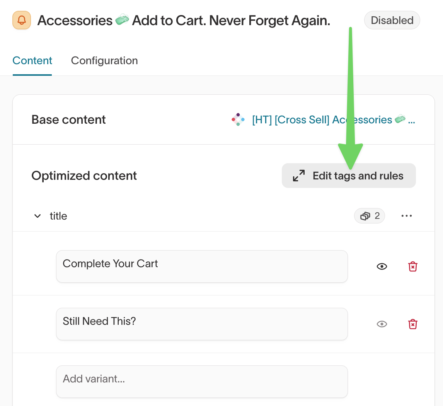
Task: Click inside the Still Need This? text field
Action: coord(202,324)
